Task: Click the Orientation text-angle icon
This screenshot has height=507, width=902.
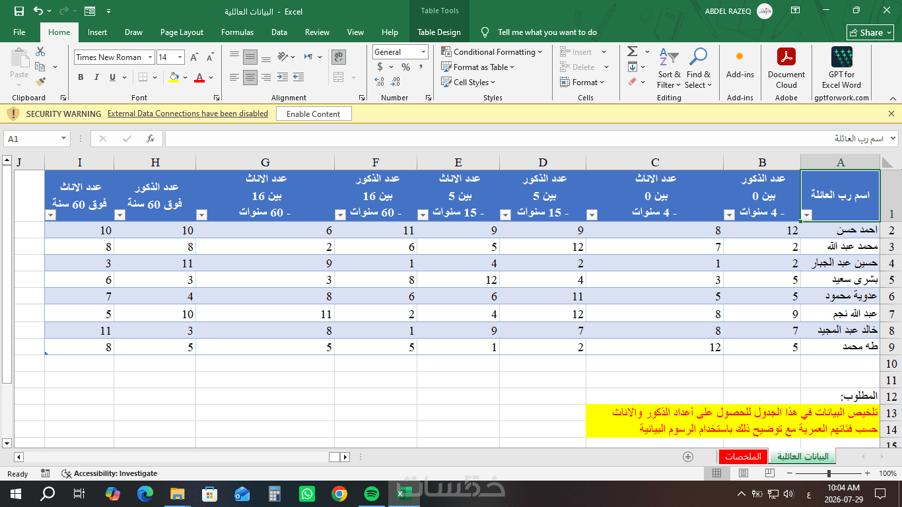Action: [x=283, y=57]
